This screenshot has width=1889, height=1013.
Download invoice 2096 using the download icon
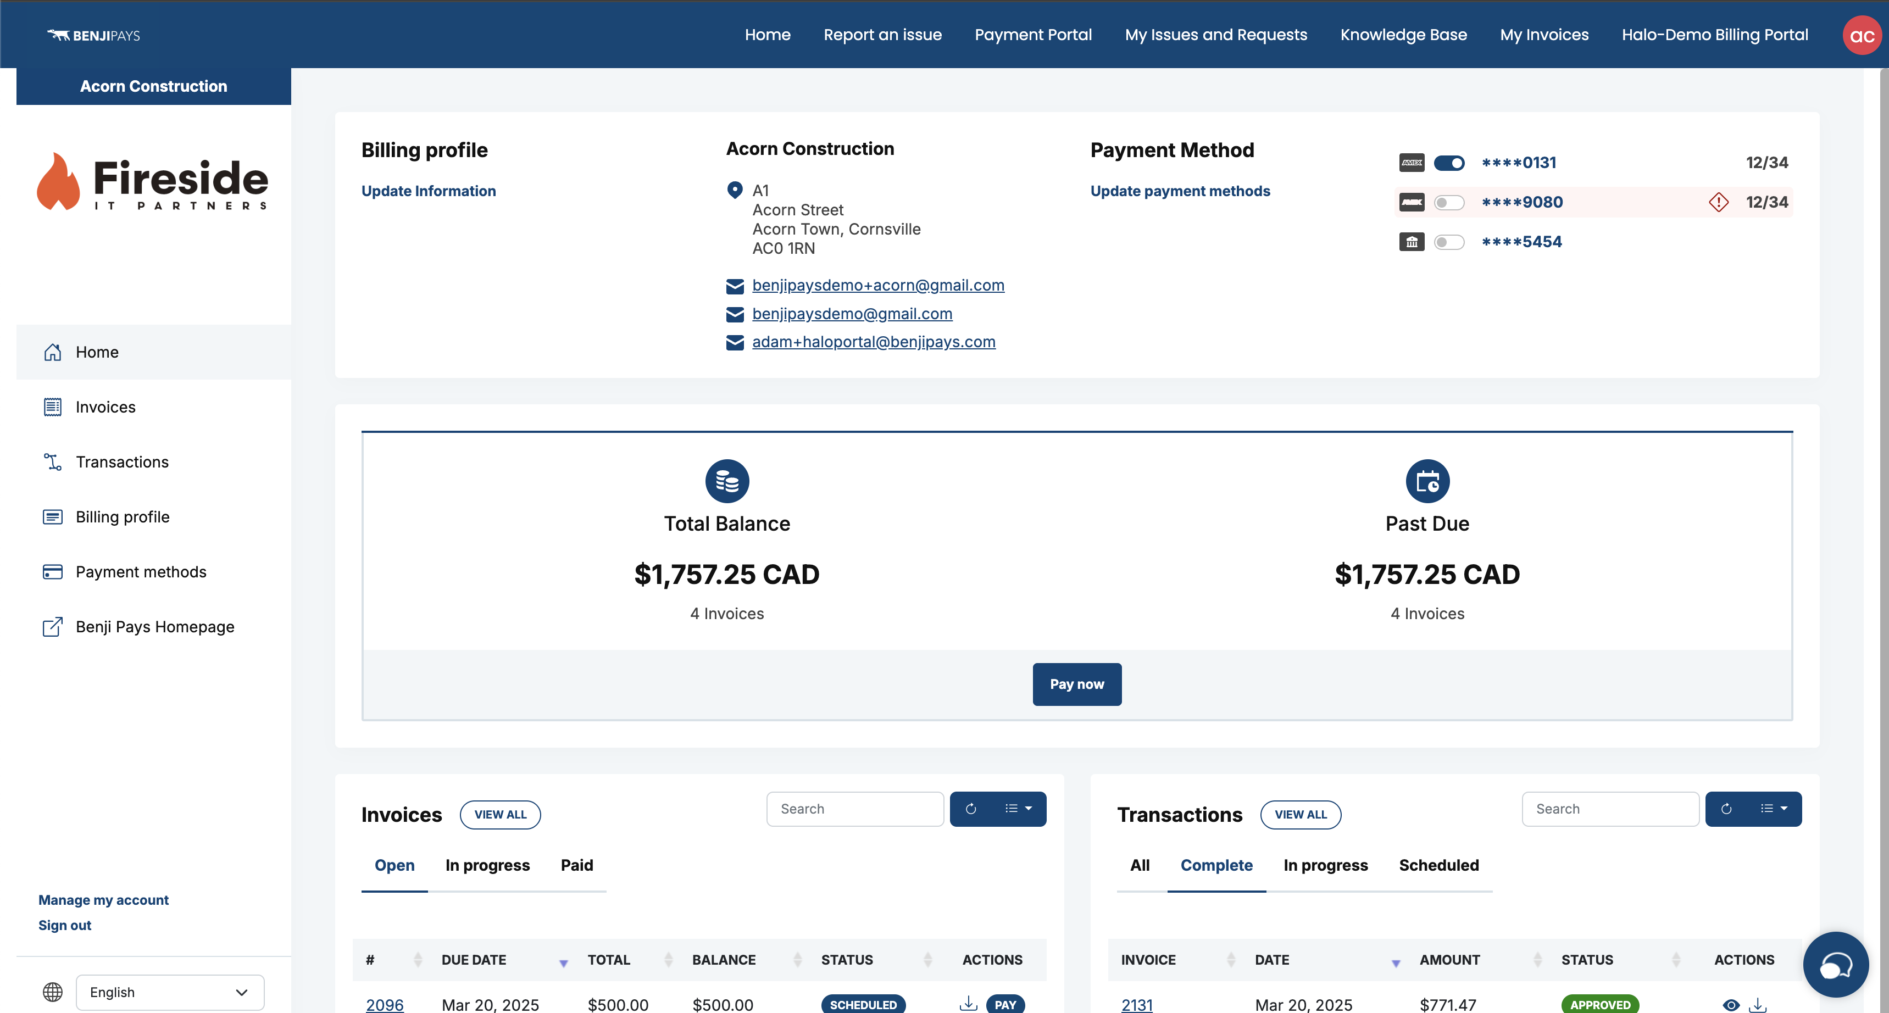click(x=968, y=1003)
